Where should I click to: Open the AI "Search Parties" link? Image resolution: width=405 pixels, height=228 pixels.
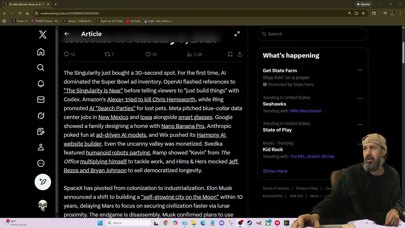coord(112,108)
